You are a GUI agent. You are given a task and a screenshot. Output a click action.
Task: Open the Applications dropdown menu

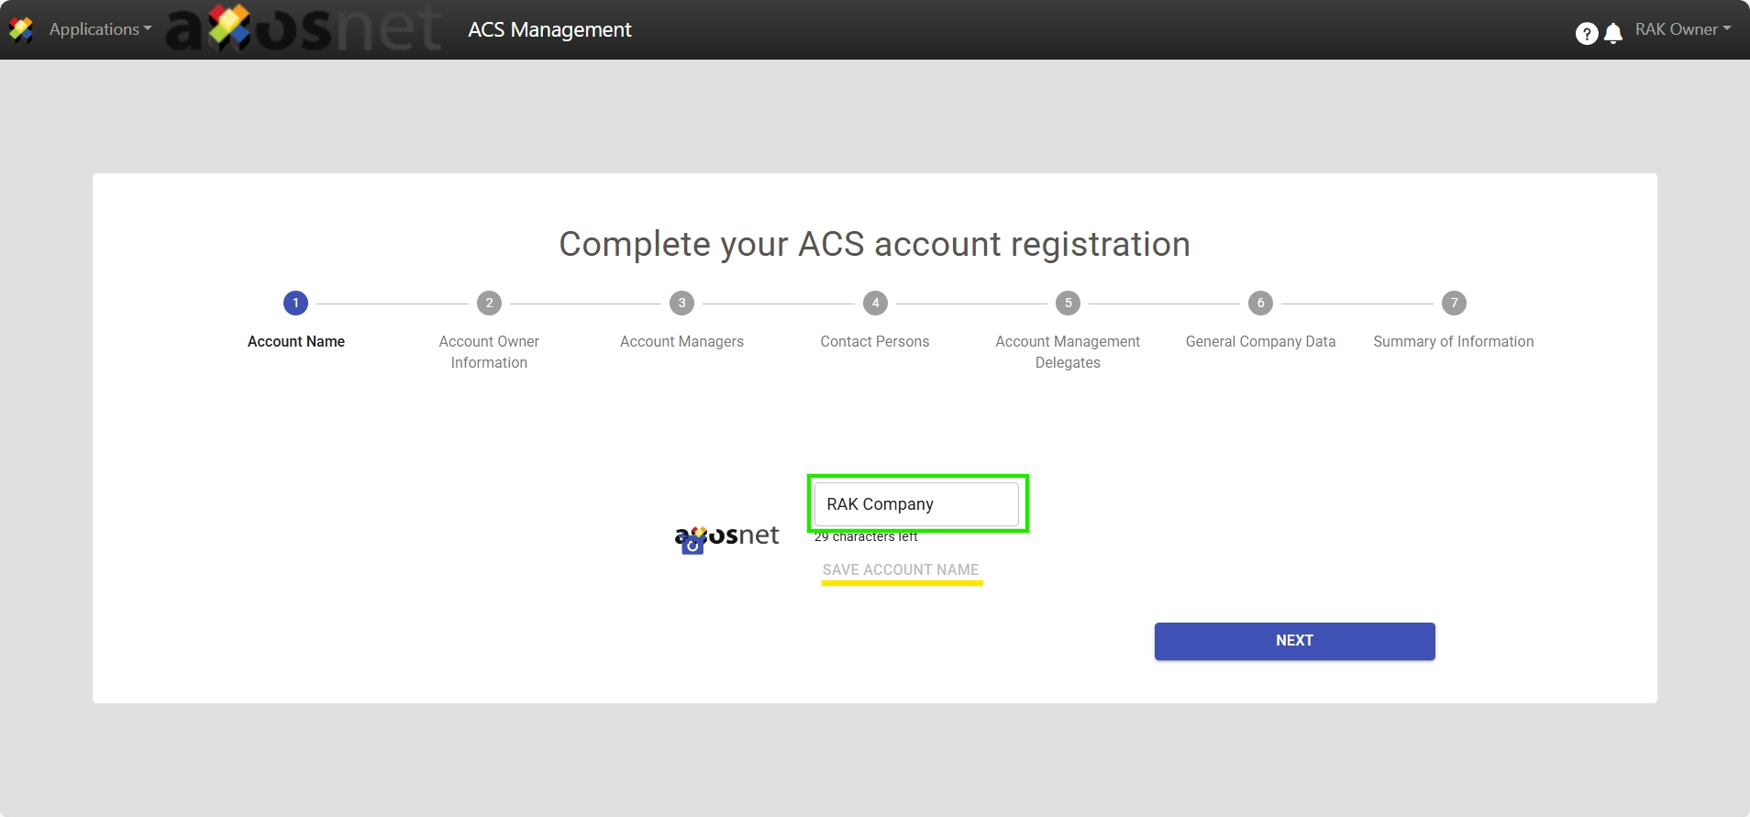[100, 29]
